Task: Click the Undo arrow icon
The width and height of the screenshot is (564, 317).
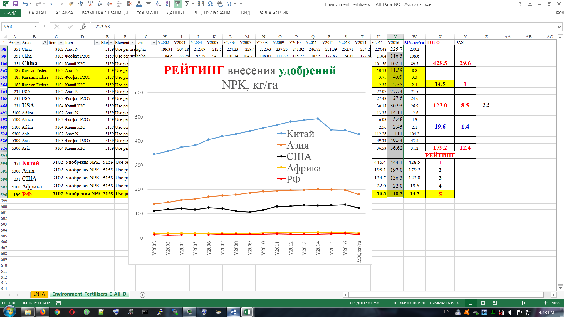Action: 25,4
